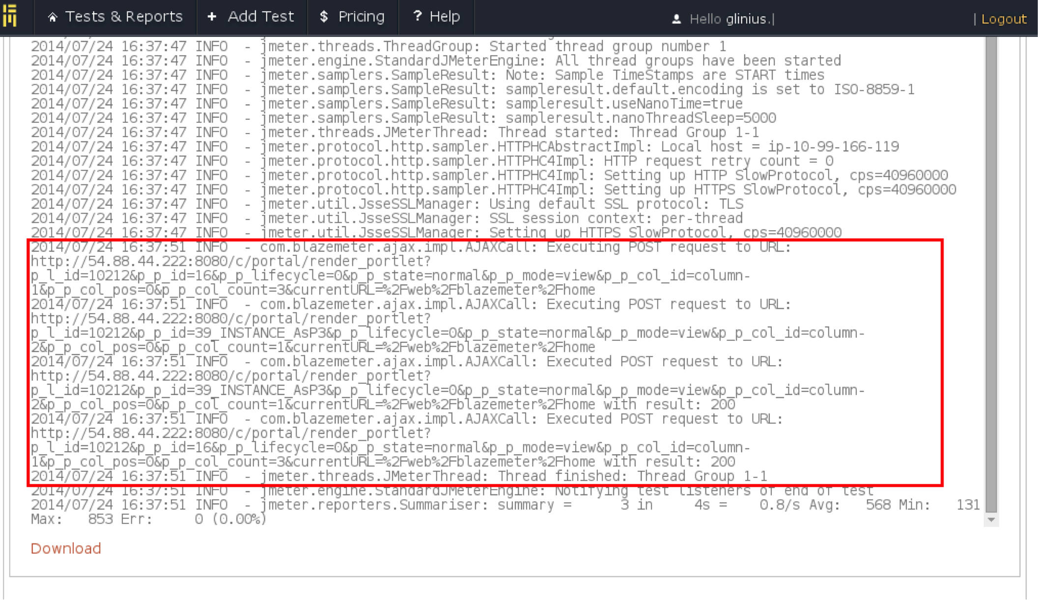Click the scrollbar down arrow of log

(x=991, y=519)
